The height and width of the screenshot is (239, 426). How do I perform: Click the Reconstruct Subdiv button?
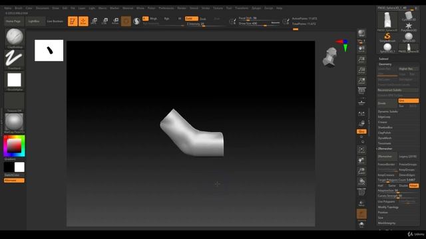tap(398, 90)
